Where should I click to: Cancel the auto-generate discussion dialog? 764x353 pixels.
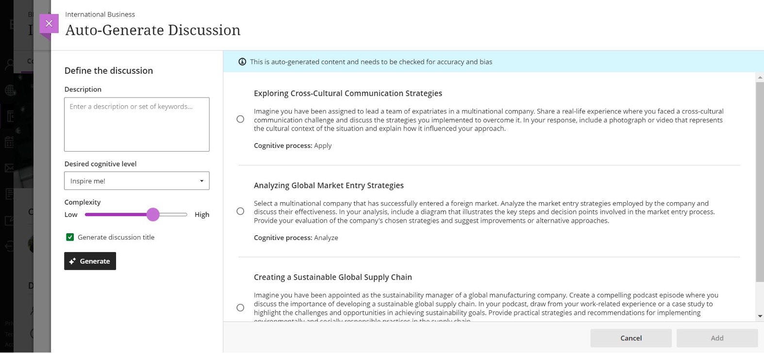[x=631, y=337]
